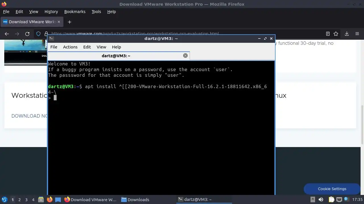The image size is (364, 204).
Task: Reload the VMware page in Firefox
Action: click(x=27, y=34)
